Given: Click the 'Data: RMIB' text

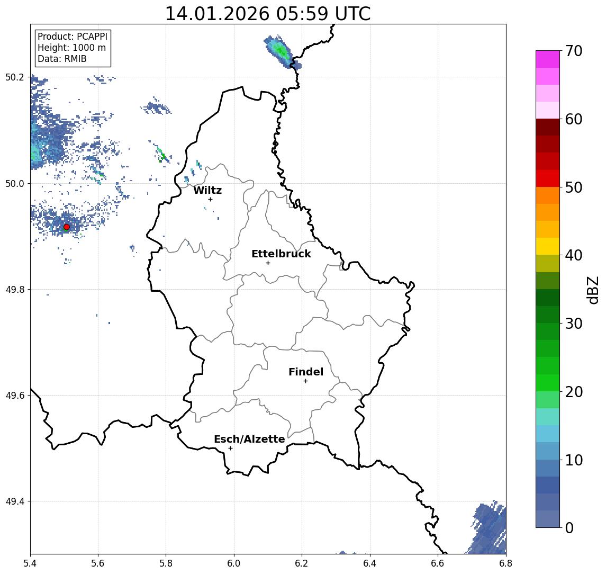Looking at the screenshot, I should (x=62, y=59).
